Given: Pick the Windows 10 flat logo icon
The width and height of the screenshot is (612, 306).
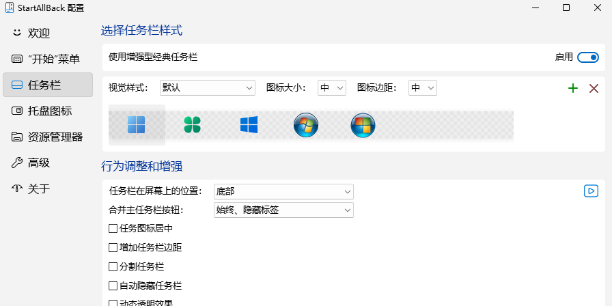Looking at the screenshot, I should [249, 125].
